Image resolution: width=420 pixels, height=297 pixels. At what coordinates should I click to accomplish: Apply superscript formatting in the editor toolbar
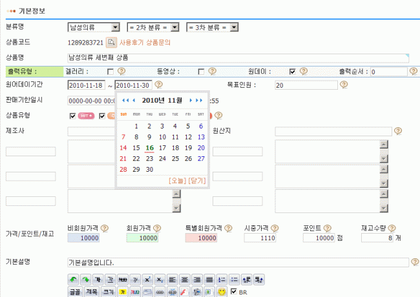pyautogui.click(x=147, y=279)
